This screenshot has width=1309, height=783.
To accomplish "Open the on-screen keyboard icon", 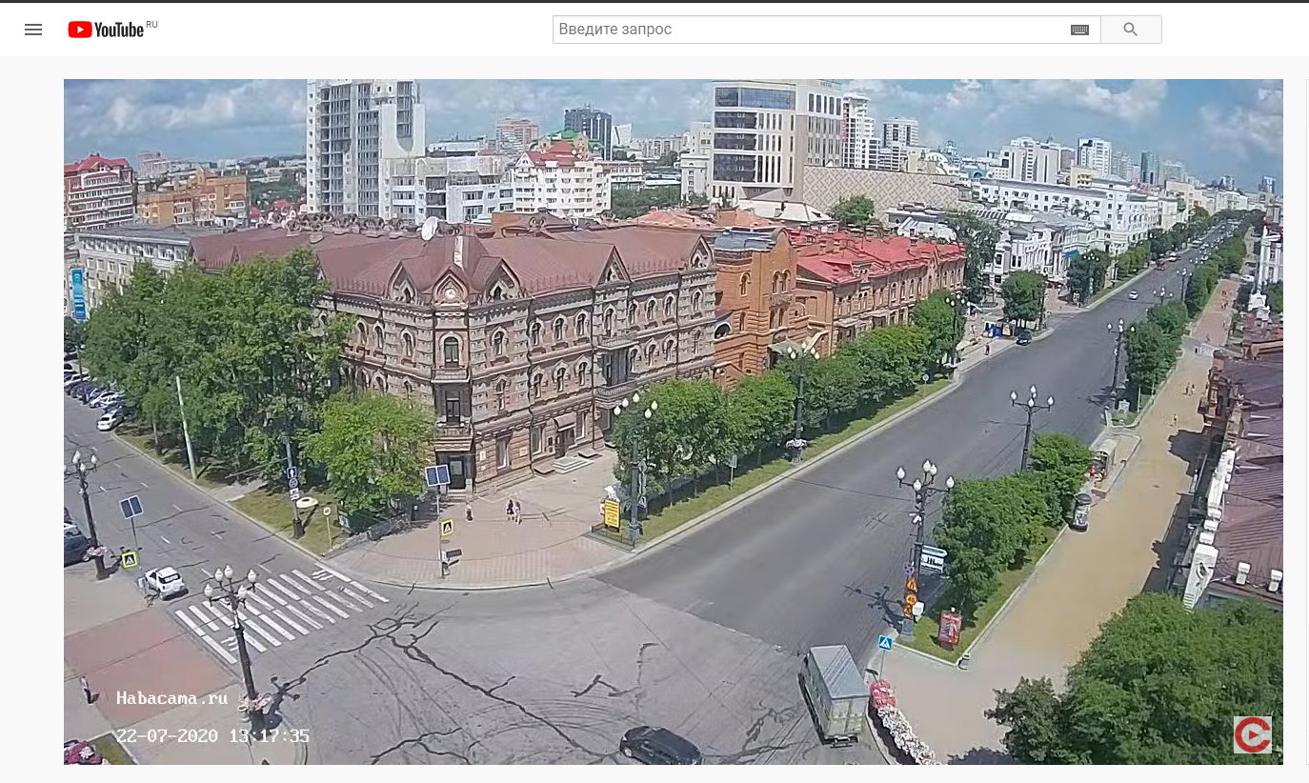I will coord(1079,30).
